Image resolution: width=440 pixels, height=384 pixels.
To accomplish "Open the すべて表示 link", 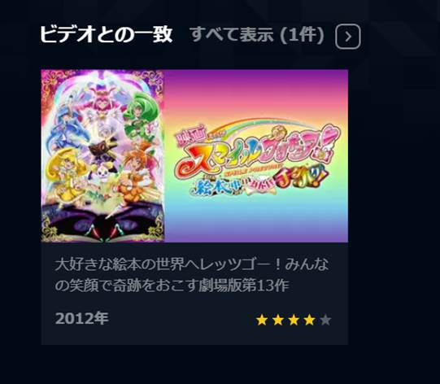I will coord(233,34).
